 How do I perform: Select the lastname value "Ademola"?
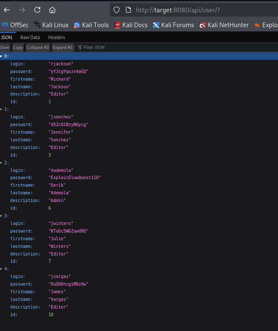point(60,193)
